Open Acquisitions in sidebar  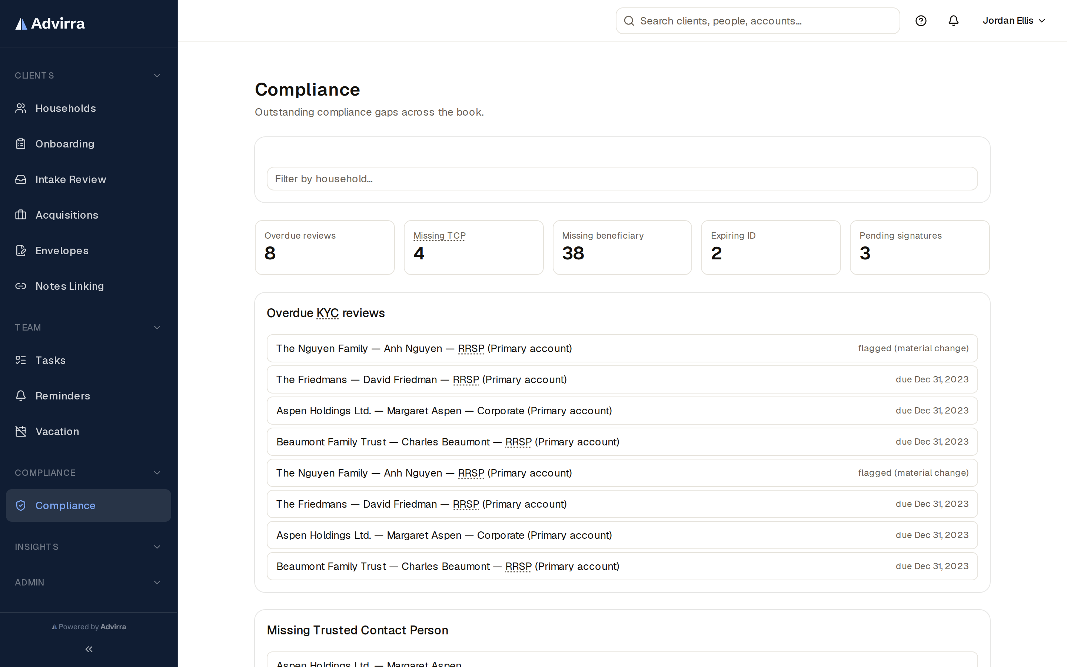[89, 215]
